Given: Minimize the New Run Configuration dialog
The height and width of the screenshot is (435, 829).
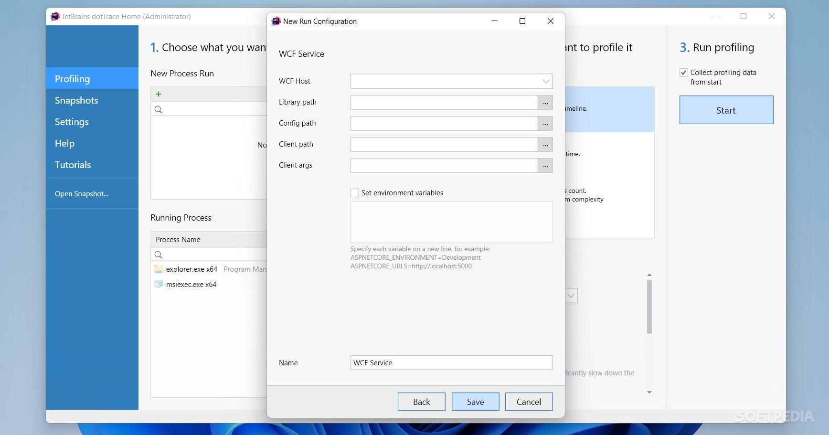Looking at the screenshot, I should coord(495,21).
